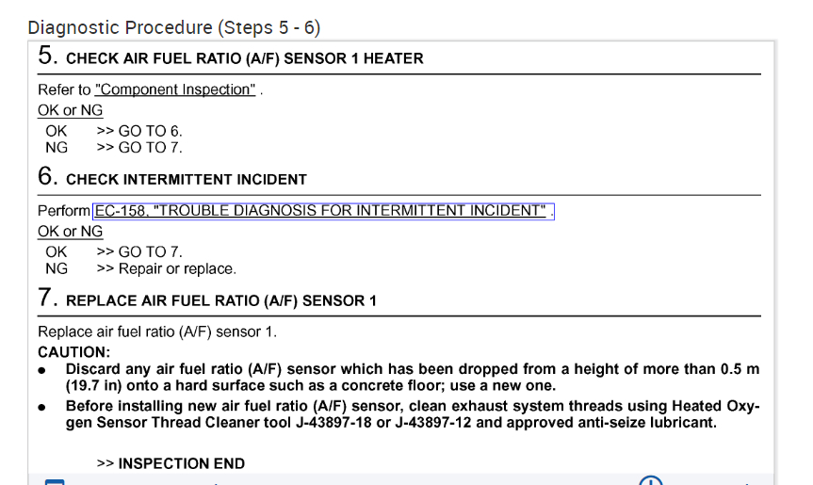Click the large step number "6."
Screen dimensions: 813x485
[x=49, y=176]
